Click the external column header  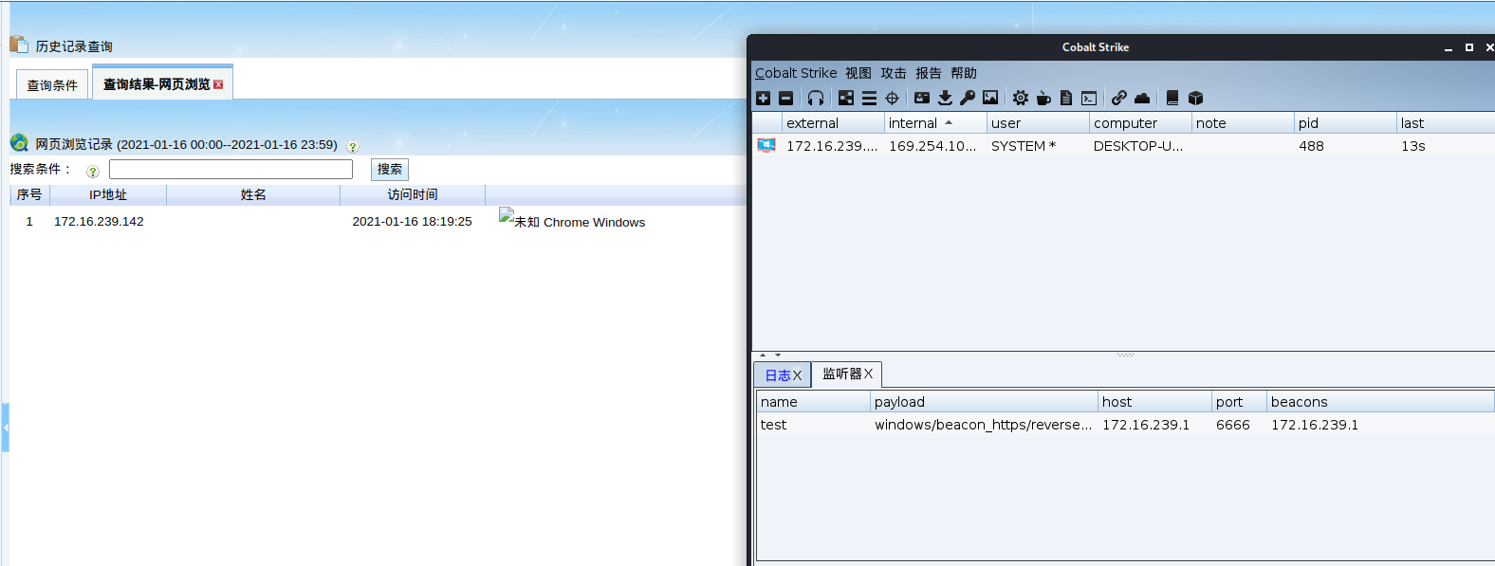pos(833,122)
